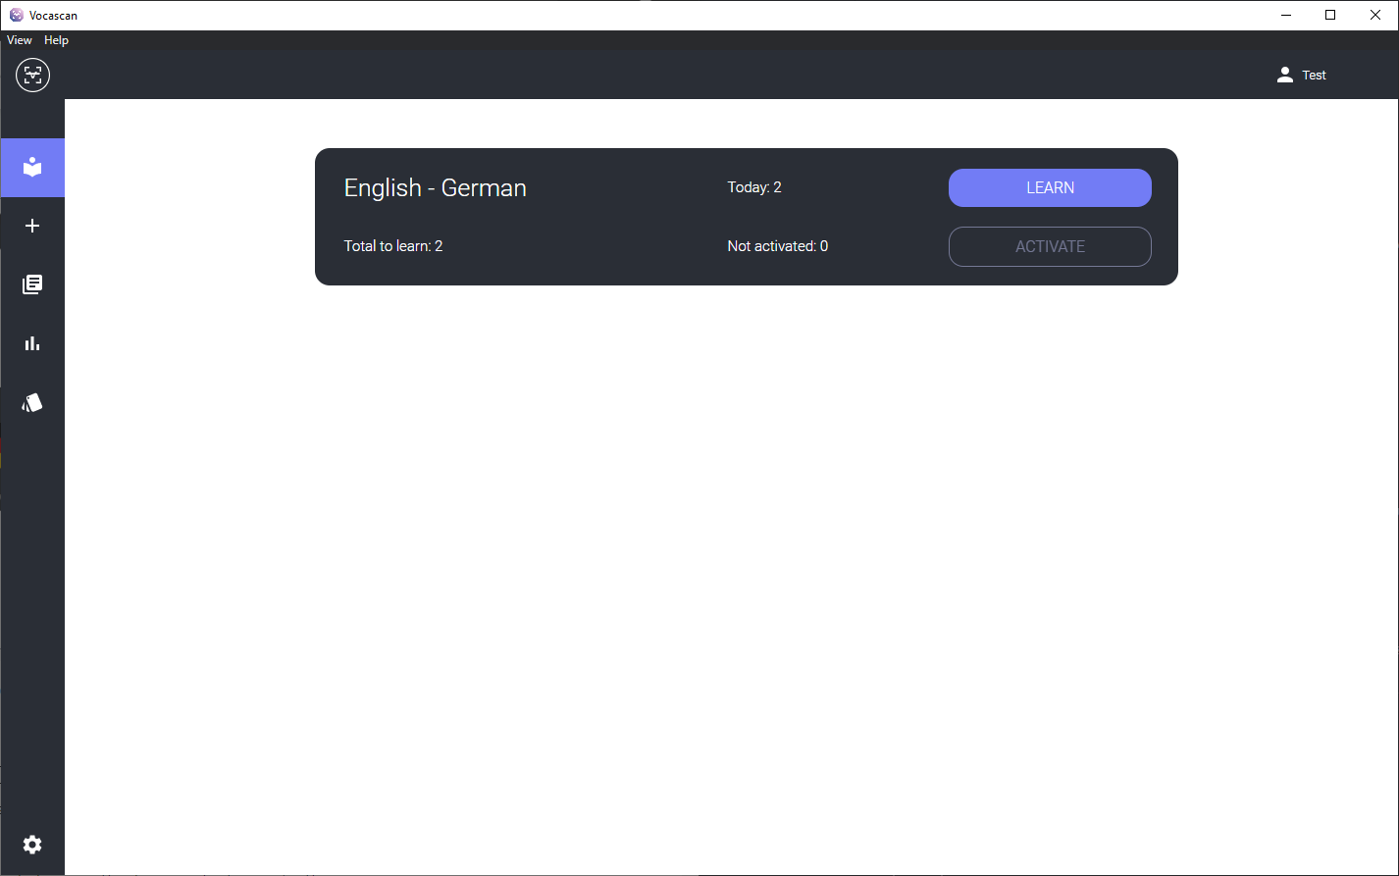Click the plus icon to add vocabulary
The height and width of the screenshot is (876, 1399).
(x=32, y=226)
